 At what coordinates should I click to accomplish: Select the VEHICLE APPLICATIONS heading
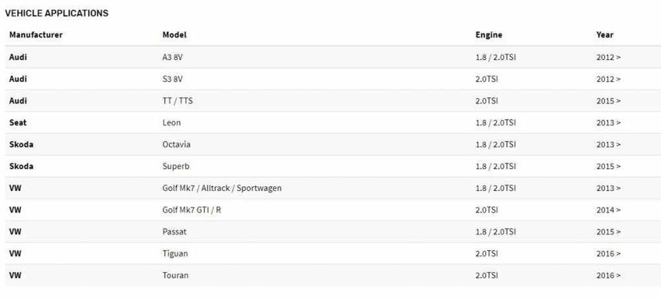tap(57, 13)
